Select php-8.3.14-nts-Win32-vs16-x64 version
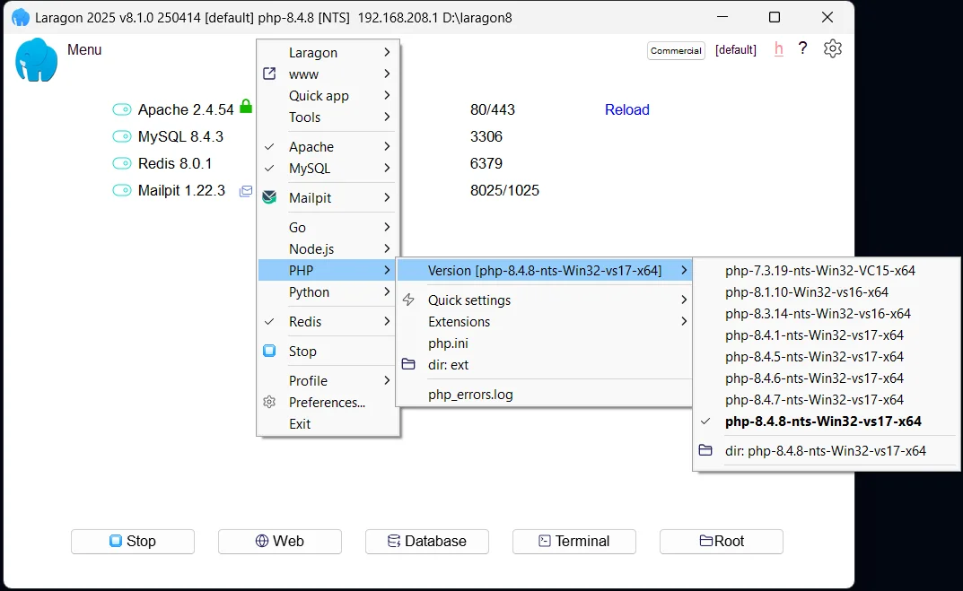 [818, 314]
